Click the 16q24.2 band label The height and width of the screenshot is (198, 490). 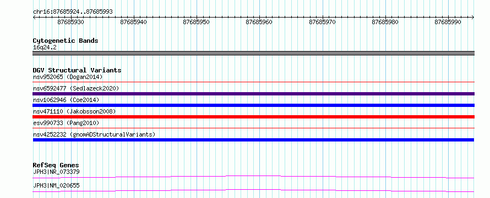[x=45, y=48]
